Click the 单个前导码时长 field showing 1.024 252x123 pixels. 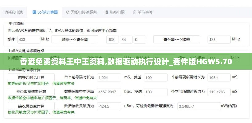pyautogui.click(x=109, y=77)
